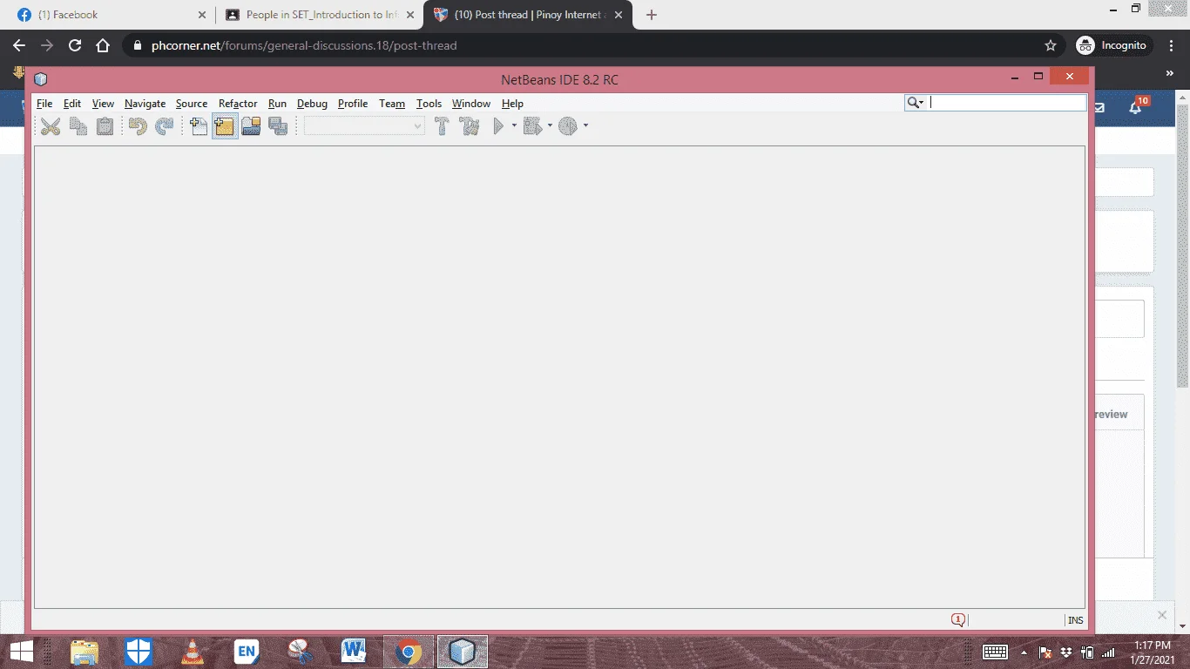The image size is (1190, 669).
Task: Open the Navigate menu
Action: [145, 104]
